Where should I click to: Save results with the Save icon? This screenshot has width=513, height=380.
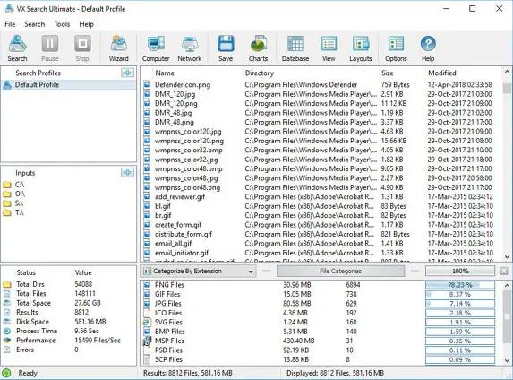click(x=226, y=48)
